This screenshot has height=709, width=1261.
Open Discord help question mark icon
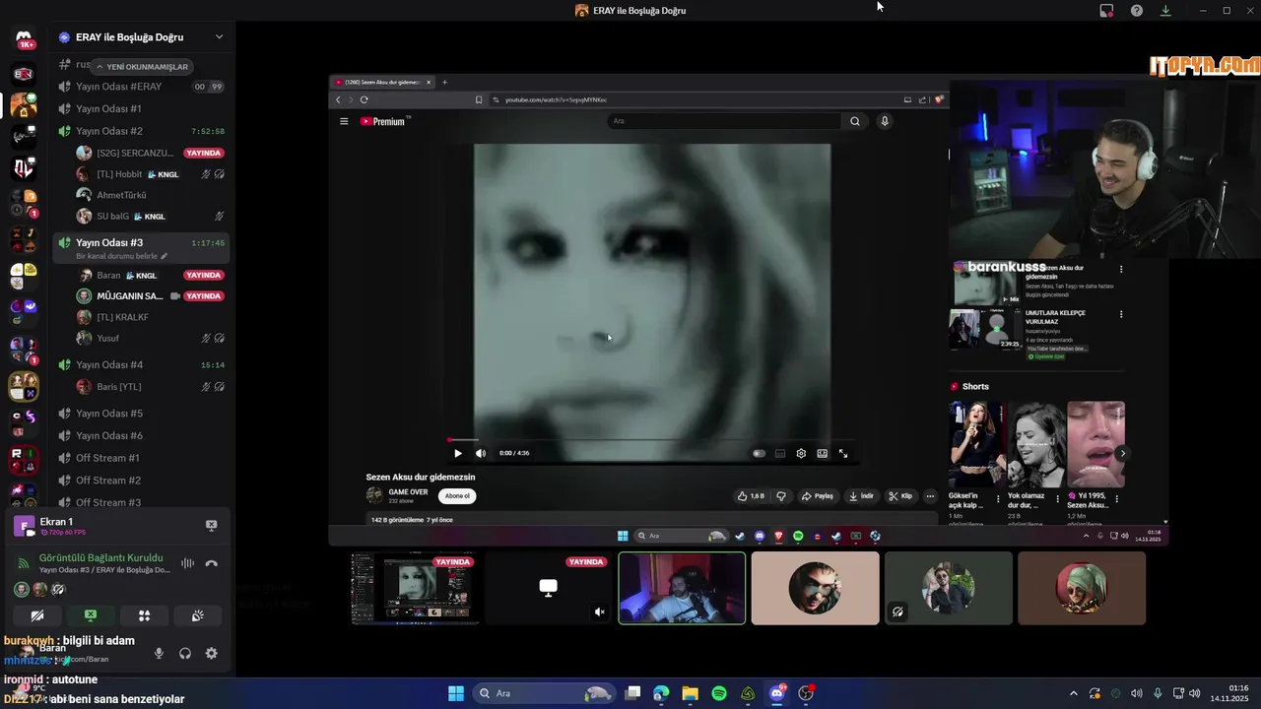click(1137, 11)
